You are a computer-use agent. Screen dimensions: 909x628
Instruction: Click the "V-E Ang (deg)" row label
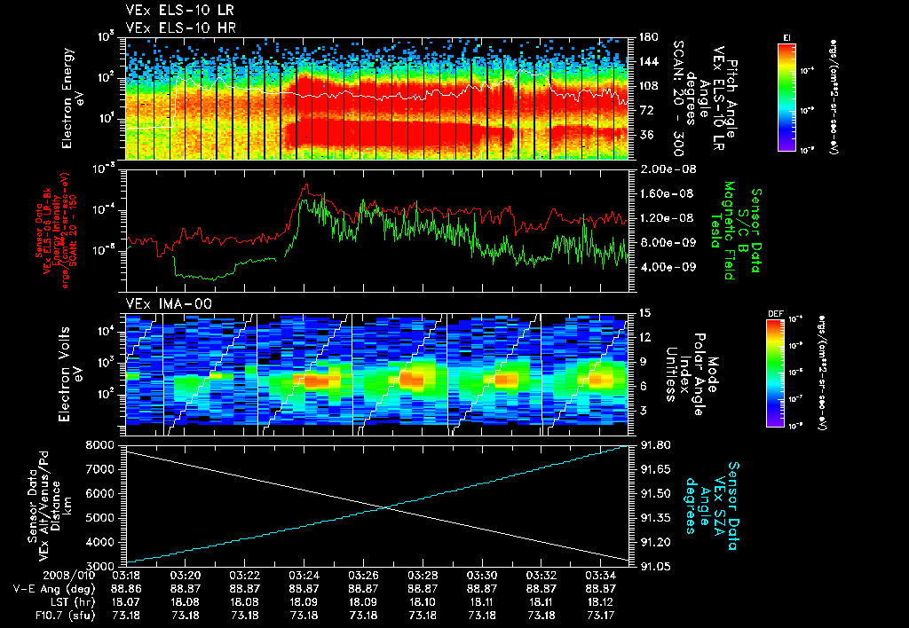tap(54, 589)
